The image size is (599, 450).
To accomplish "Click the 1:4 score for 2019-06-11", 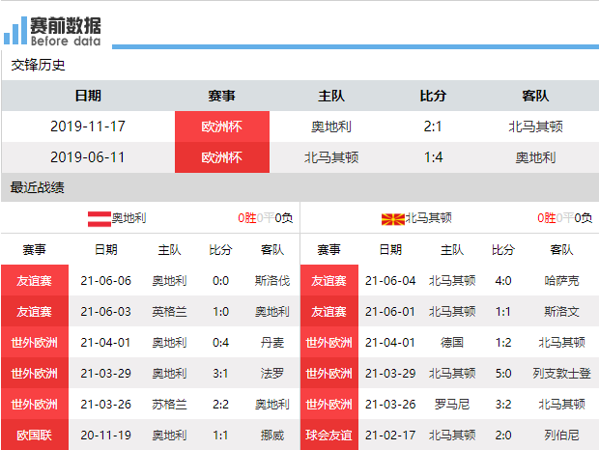I will 433,157.
